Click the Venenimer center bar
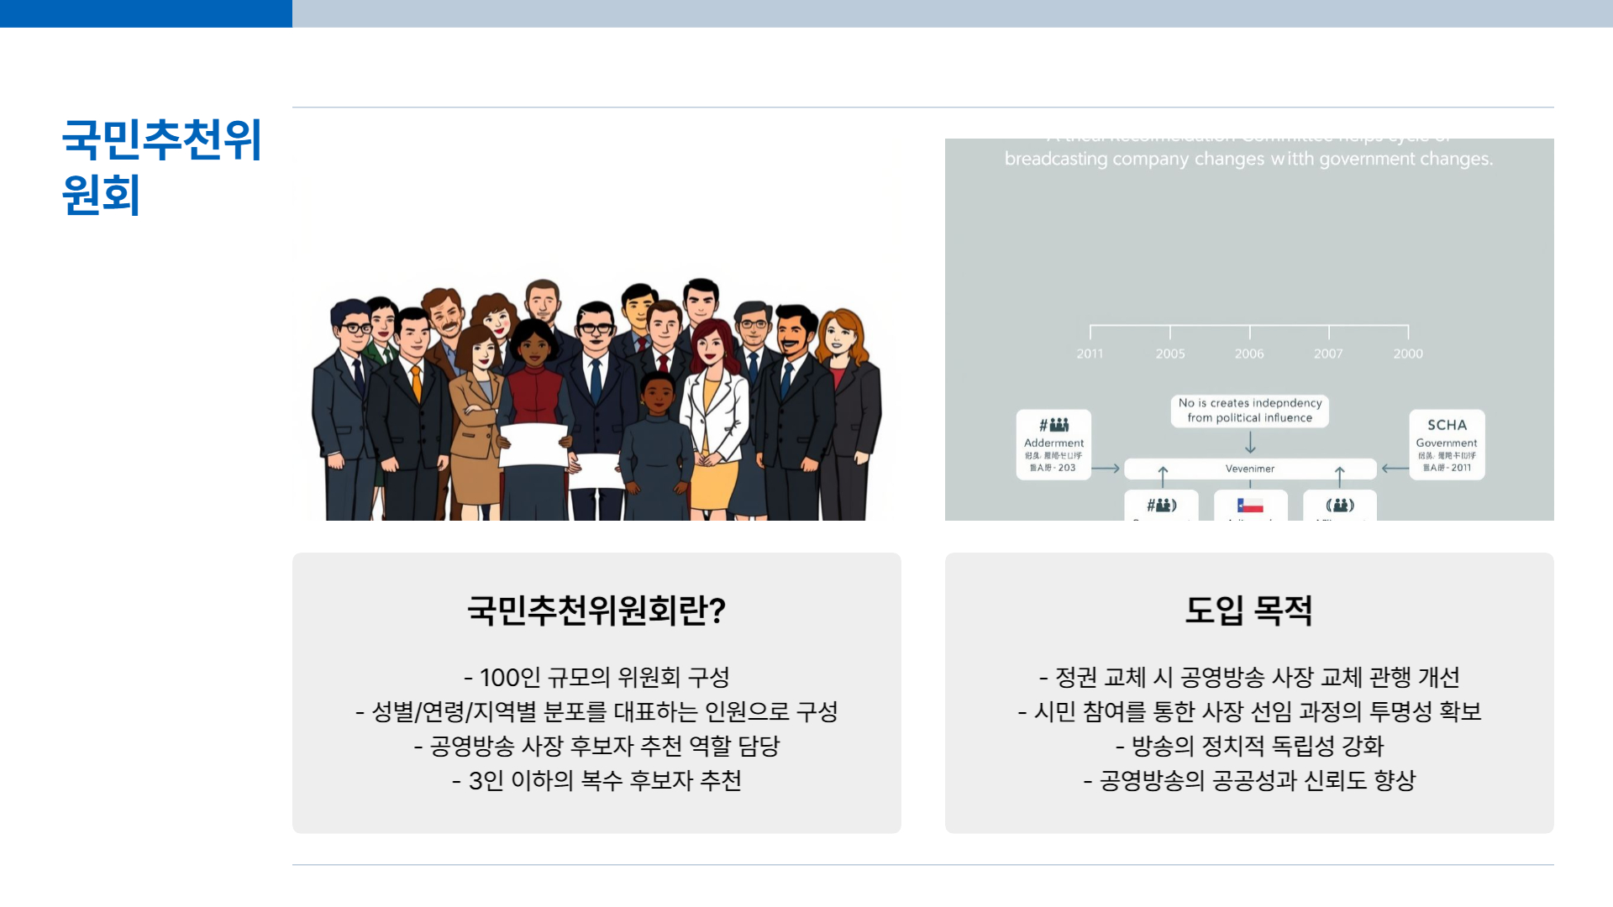This screenshot has height=907, width=1613. [1250, 469]
